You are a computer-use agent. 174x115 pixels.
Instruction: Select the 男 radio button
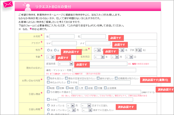(48, 50)
